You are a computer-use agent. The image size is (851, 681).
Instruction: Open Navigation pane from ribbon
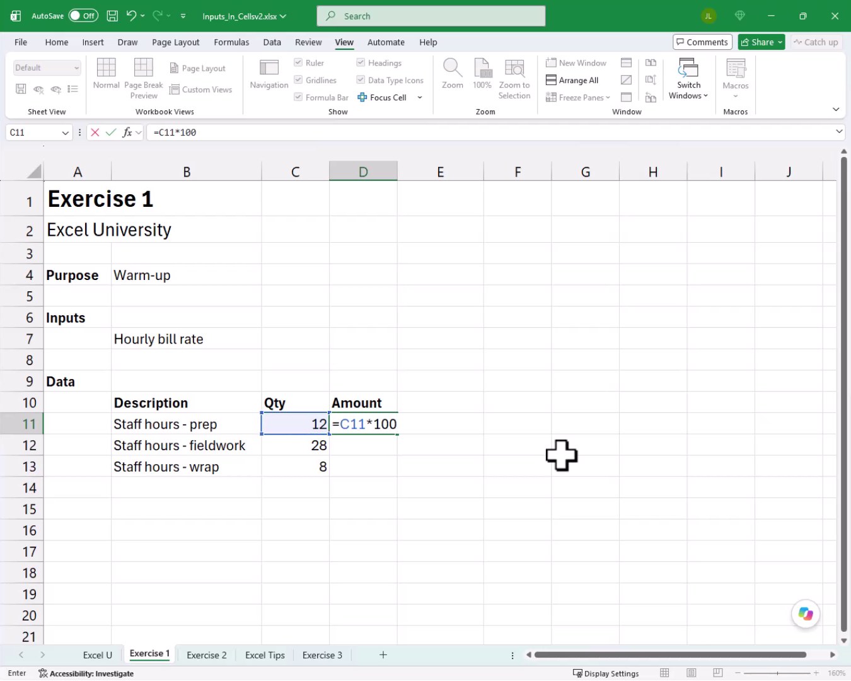269,74
